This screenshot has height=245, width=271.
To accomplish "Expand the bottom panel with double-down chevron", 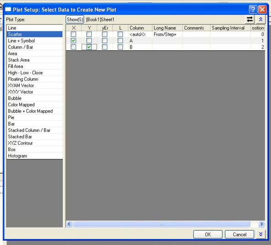I will tap(260, 234).
